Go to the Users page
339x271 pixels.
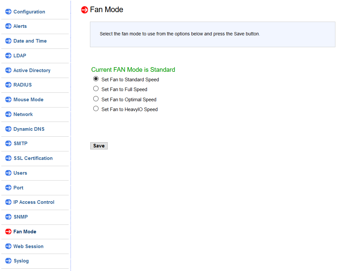pos(20,173)
